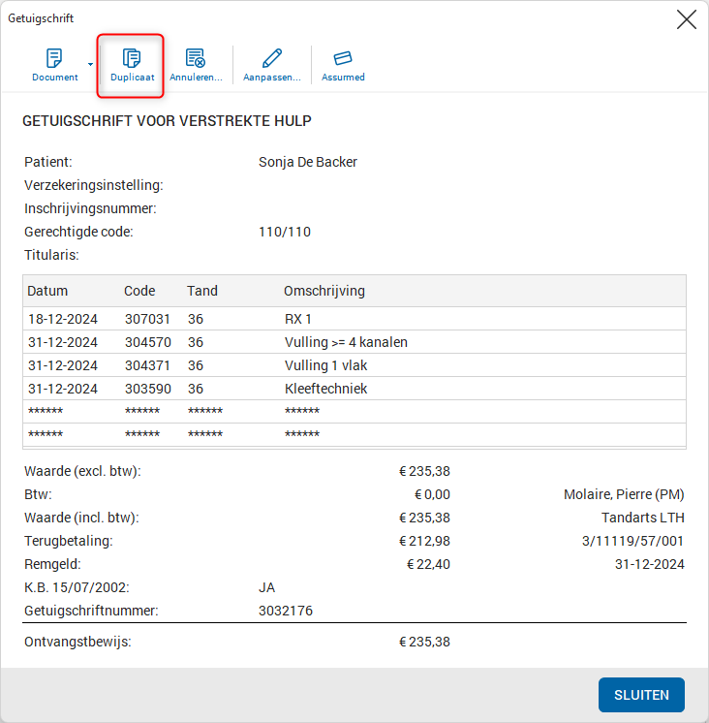
Task: Click the Titularis label
Action: [x=51, y=255]
